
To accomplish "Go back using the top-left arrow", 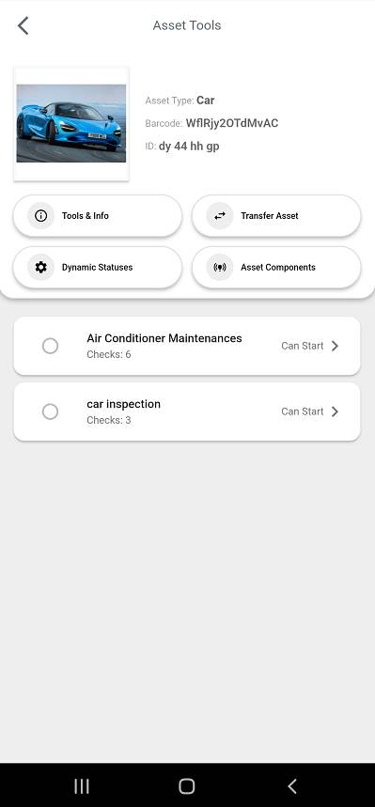I will [x=23, y=25].
